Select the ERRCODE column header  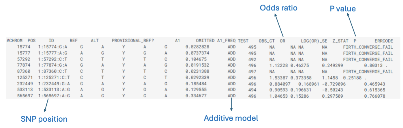383,41
